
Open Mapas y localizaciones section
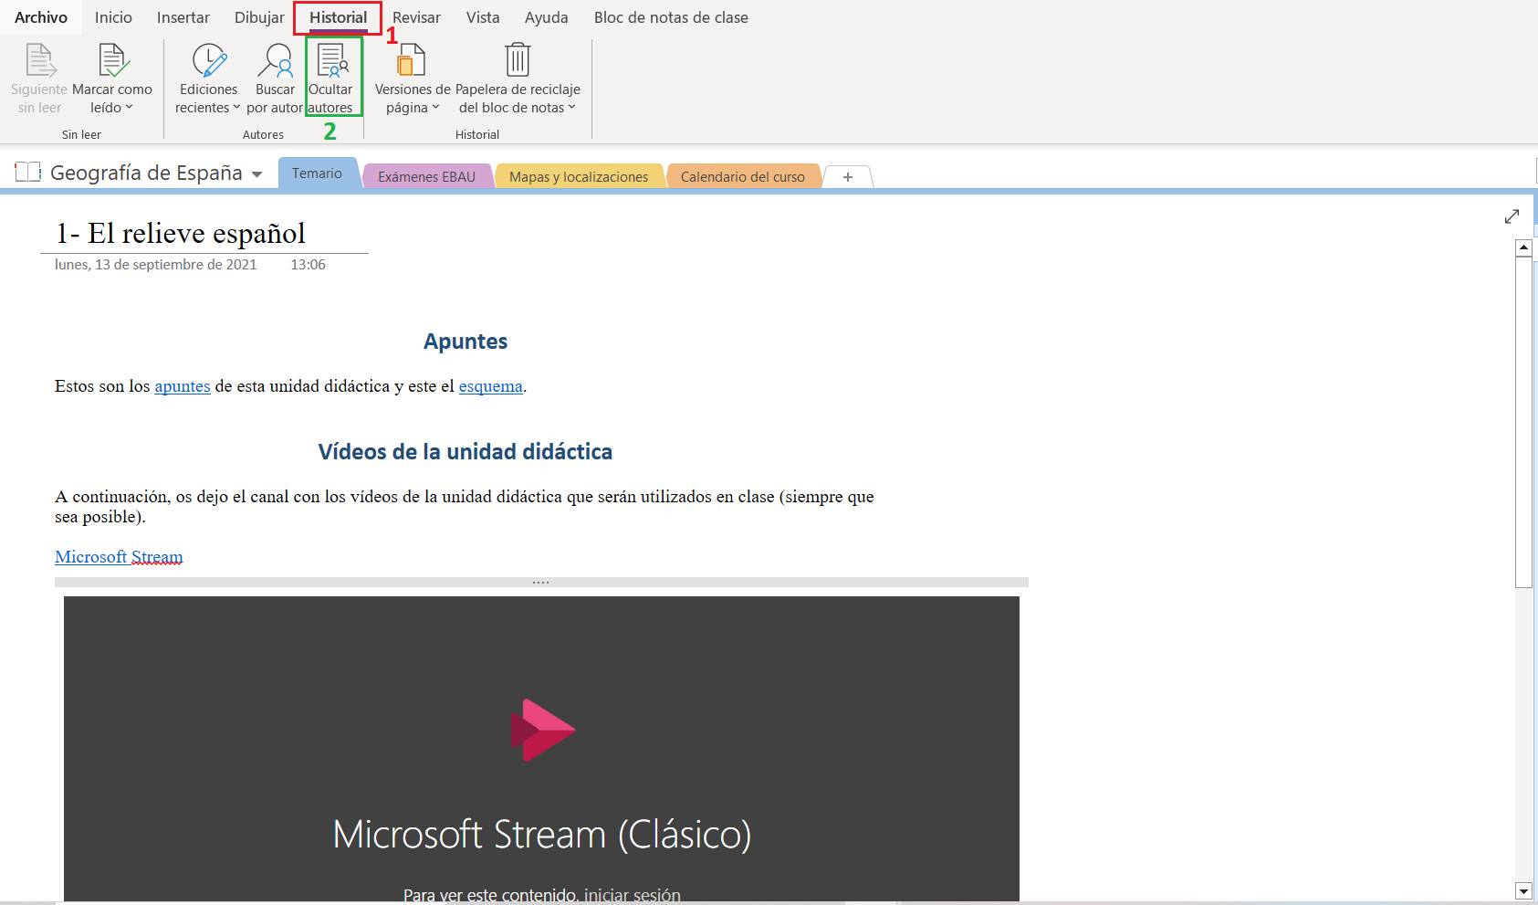pyautogui.click(x=579, y=176)
